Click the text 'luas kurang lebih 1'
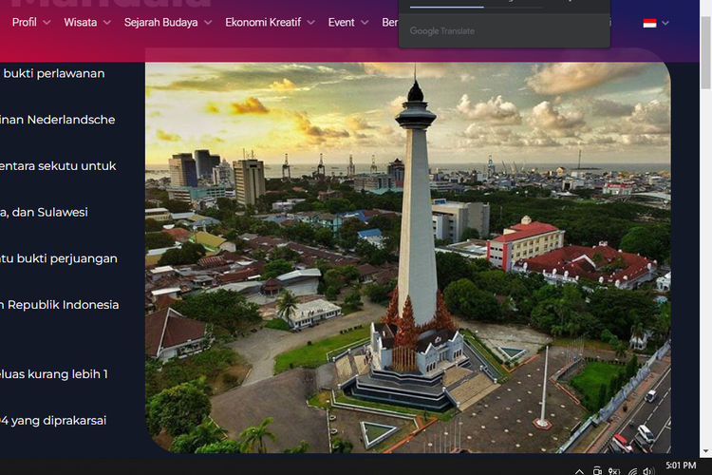Screen dimensions: 712x475 [54, 374]
